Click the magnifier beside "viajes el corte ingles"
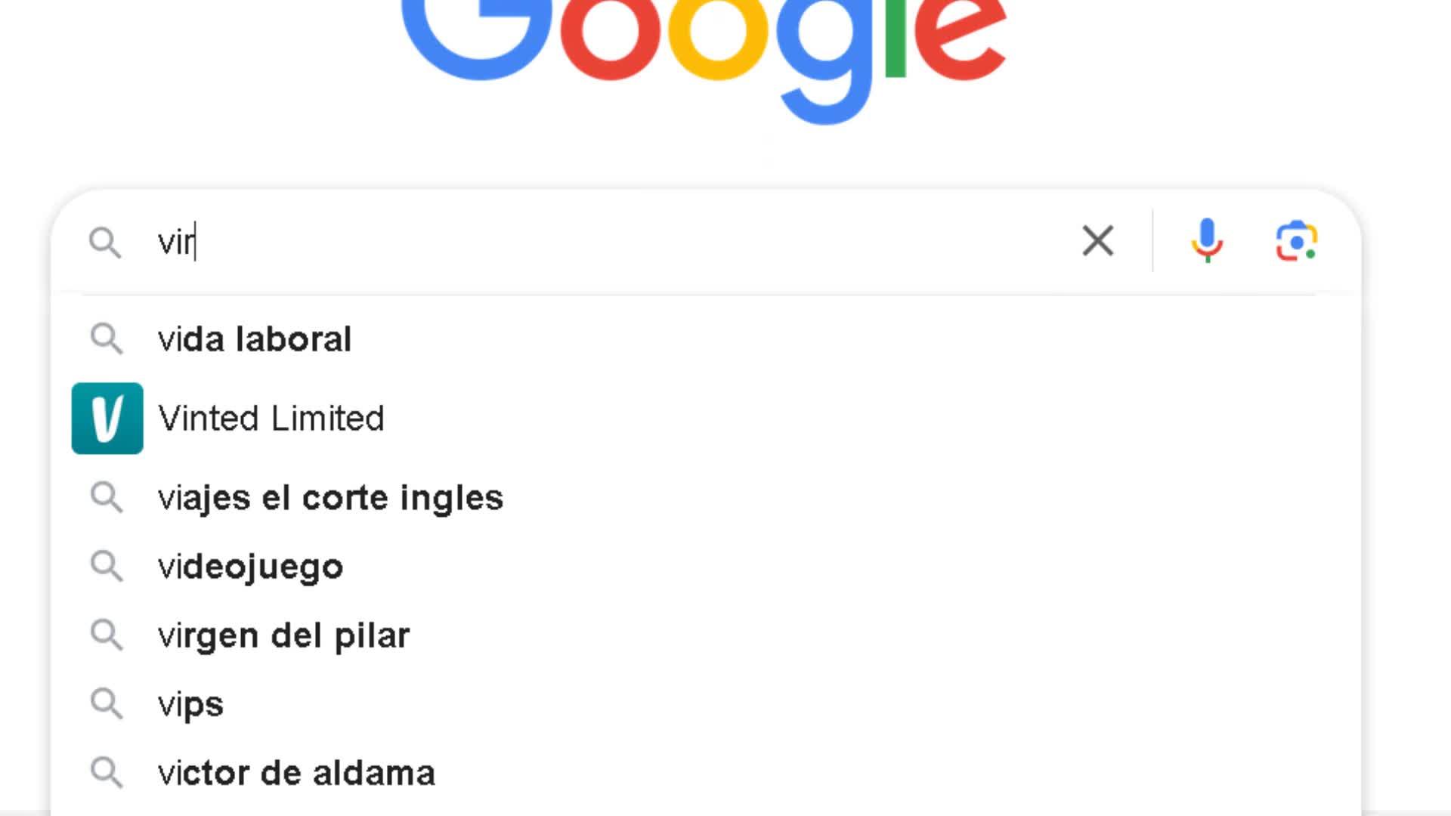 pos(107,497)
